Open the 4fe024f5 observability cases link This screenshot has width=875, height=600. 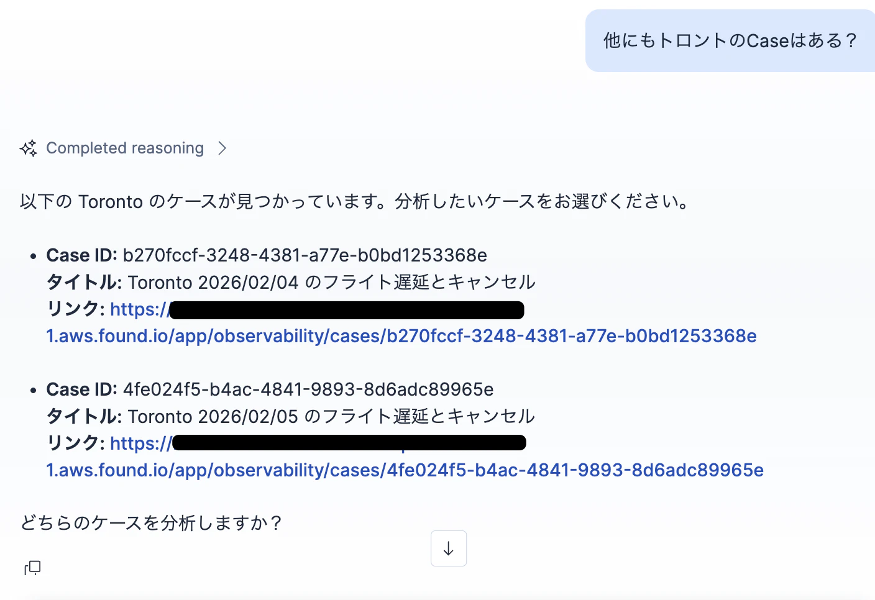pyautogui.click(x=405, y=470)
